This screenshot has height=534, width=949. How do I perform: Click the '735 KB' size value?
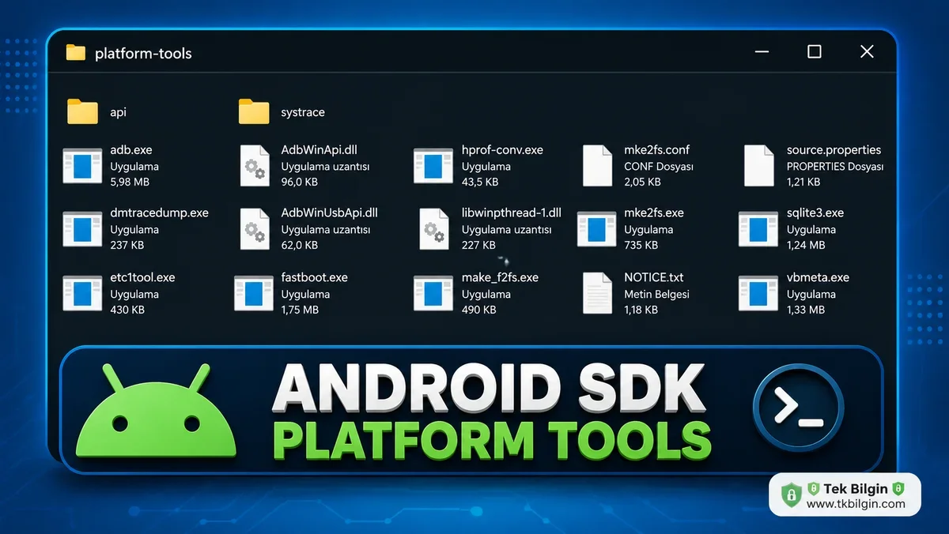click(x=641, y=245)
